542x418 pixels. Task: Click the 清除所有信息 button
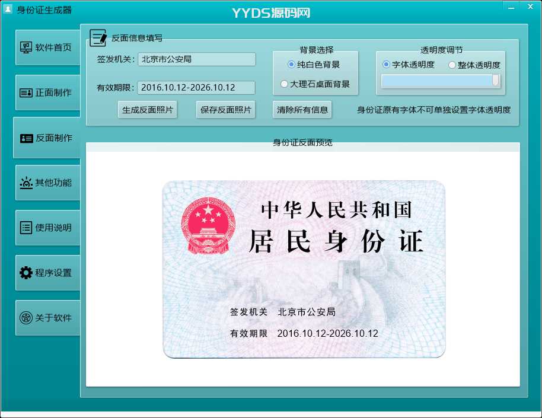pyautogui.click(x=302, y=110)
